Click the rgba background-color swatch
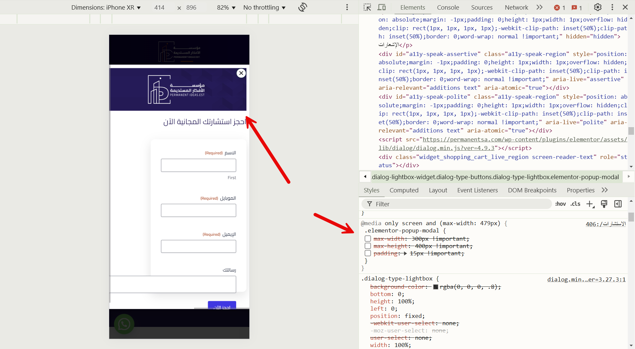Viewport: 635px width, 349px height. point(436,287)
